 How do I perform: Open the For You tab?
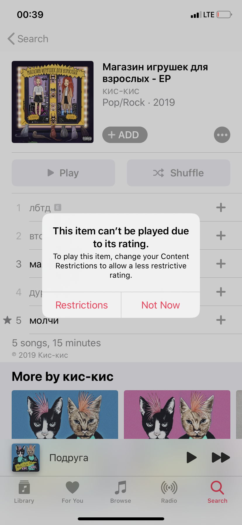(72, 492)
